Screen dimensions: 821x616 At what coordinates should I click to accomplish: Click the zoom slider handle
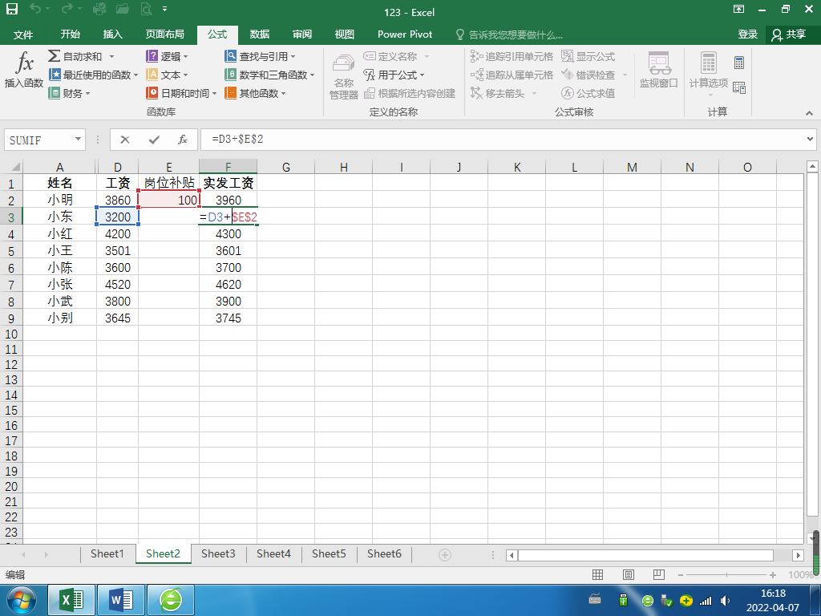click(x=726, y=574)
